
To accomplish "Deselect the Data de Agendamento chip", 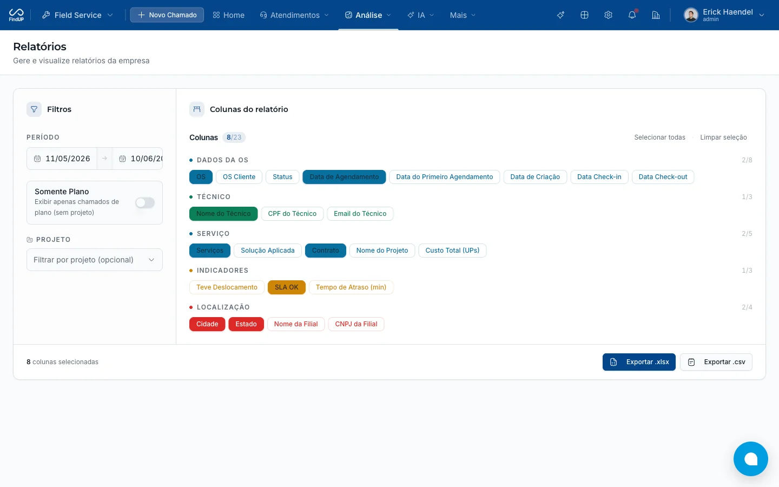I will 344,177.
